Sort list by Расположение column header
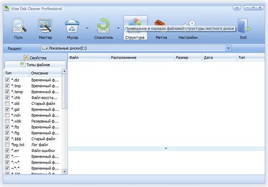The image size is (268, 187). (x=142, y=58)
